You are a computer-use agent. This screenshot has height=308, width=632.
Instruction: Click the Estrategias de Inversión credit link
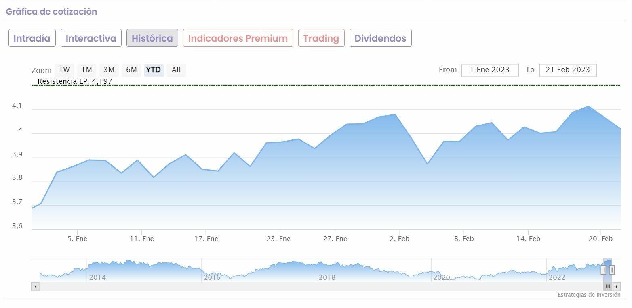pos(589,295)
